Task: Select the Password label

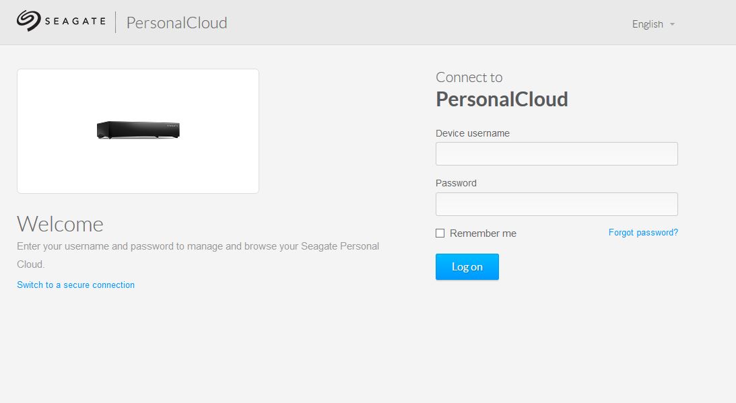Action: (x=456, y=183)
